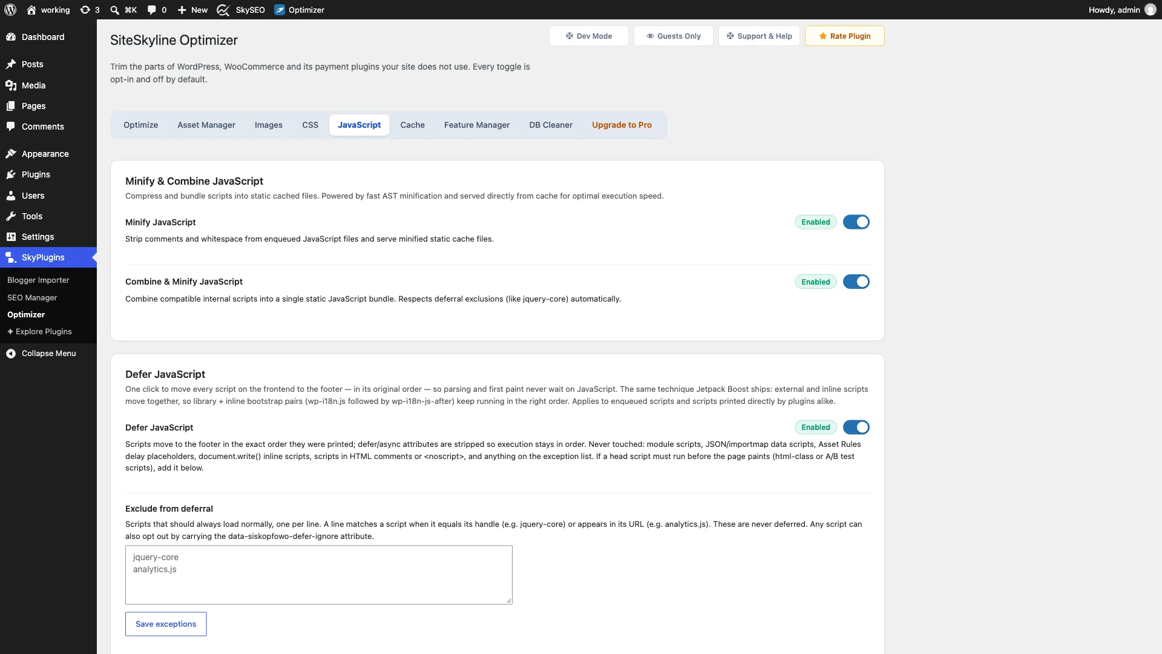Click the Tools wrench icon in sidebar
This screenshot has width=1162, height=654.
(x=11, y=216)
